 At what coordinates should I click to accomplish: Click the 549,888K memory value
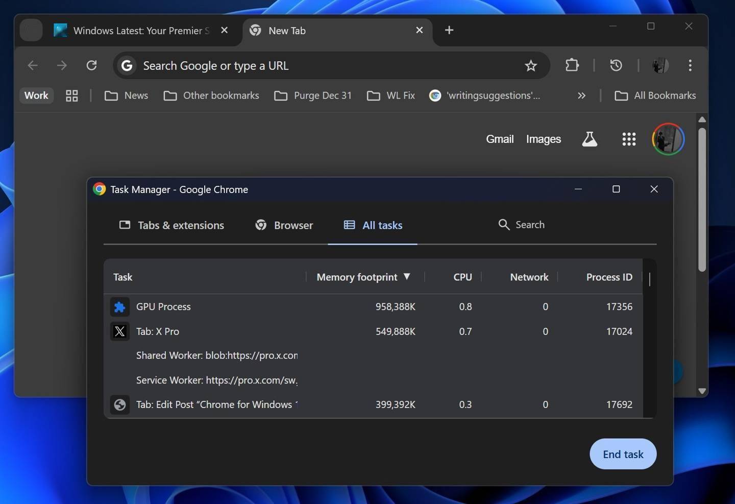coord(396,331)
